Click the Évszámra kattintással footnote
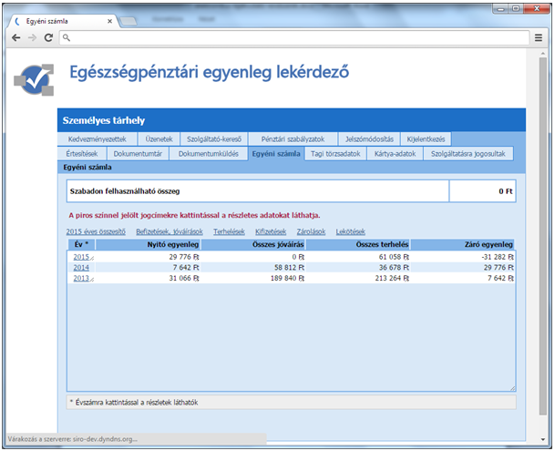 [134, 403]
